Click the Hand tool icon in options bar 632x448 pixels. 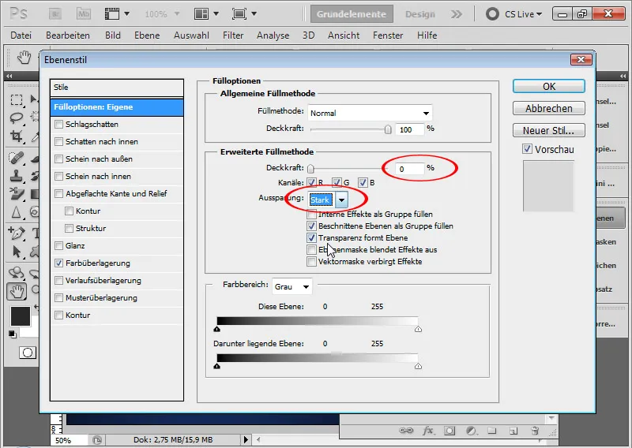(x=24, y=58)
